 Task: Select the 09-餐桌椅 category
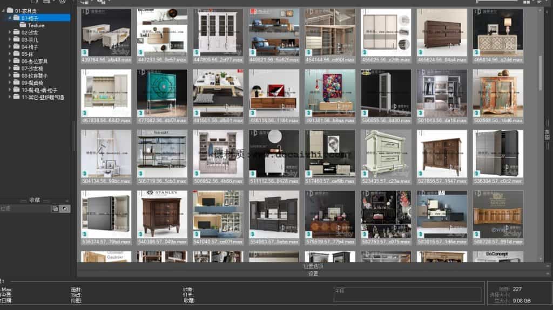point(32,83)
